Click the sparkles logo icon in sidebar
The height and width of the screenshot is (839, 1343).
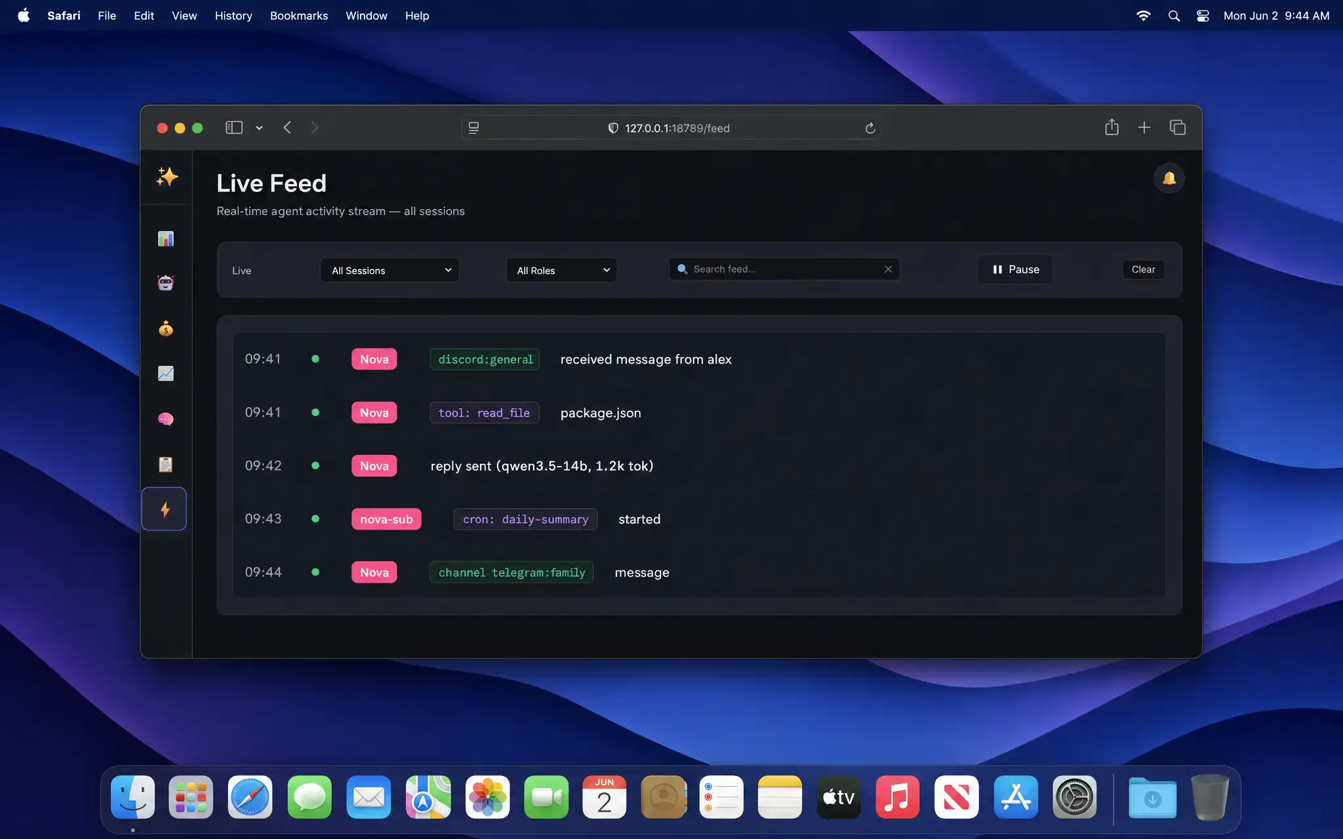click(167, 177)
